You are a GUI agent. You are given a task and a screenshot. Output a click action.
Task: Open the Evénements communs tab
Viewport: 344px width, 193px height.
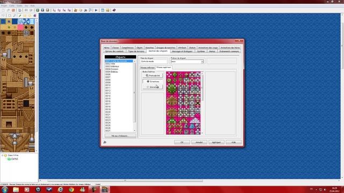tap(229, 51)
